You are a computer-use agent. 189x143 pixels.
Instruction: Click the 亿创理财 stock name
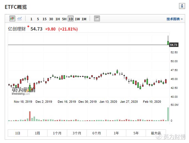tap(17, 29)
